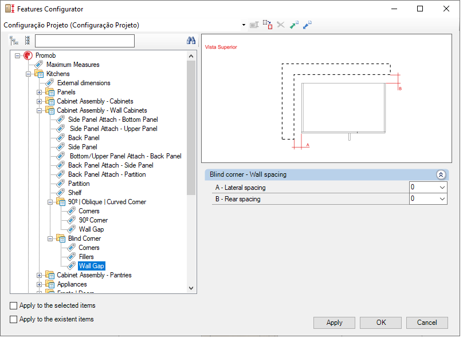Image resolution: width=467 pixels, height=342 pixels.
Task: Click the tree search text field
Action: tap(85, 41)
